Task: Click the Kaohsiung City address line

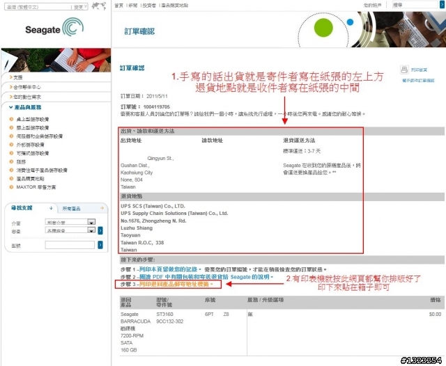Action: click(x=137, y=173)
